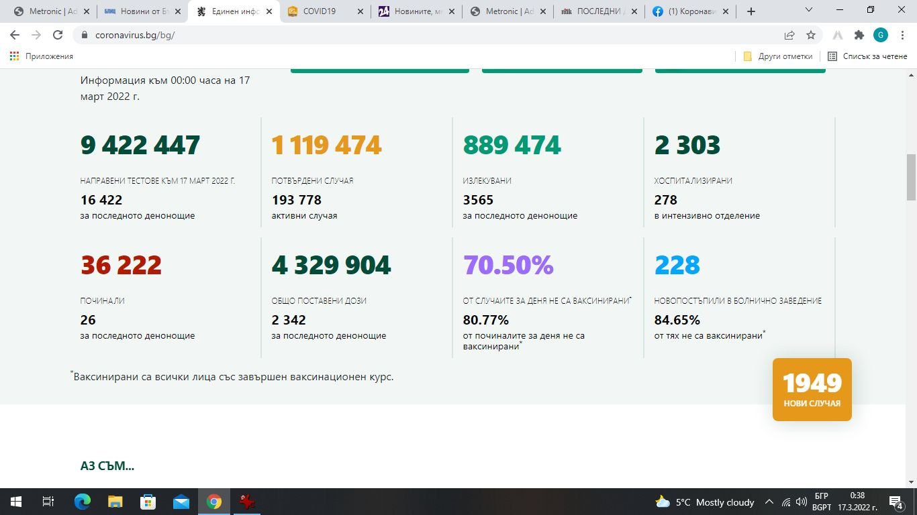This screenshot has height=515, width=917.
Task: Click the 193 778 активни случая value
Action: 297,200
